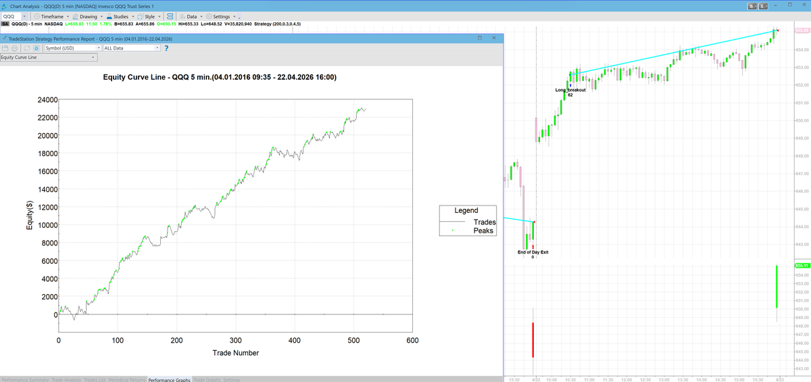Close the Strategy Performance Report window
811x382 pixels.
(x=494, y=39)
